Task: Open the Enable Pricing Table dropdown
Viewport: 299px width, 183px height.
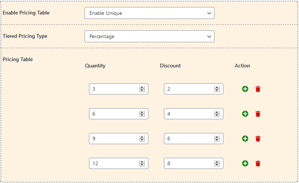Action: (x=149, y=13)
